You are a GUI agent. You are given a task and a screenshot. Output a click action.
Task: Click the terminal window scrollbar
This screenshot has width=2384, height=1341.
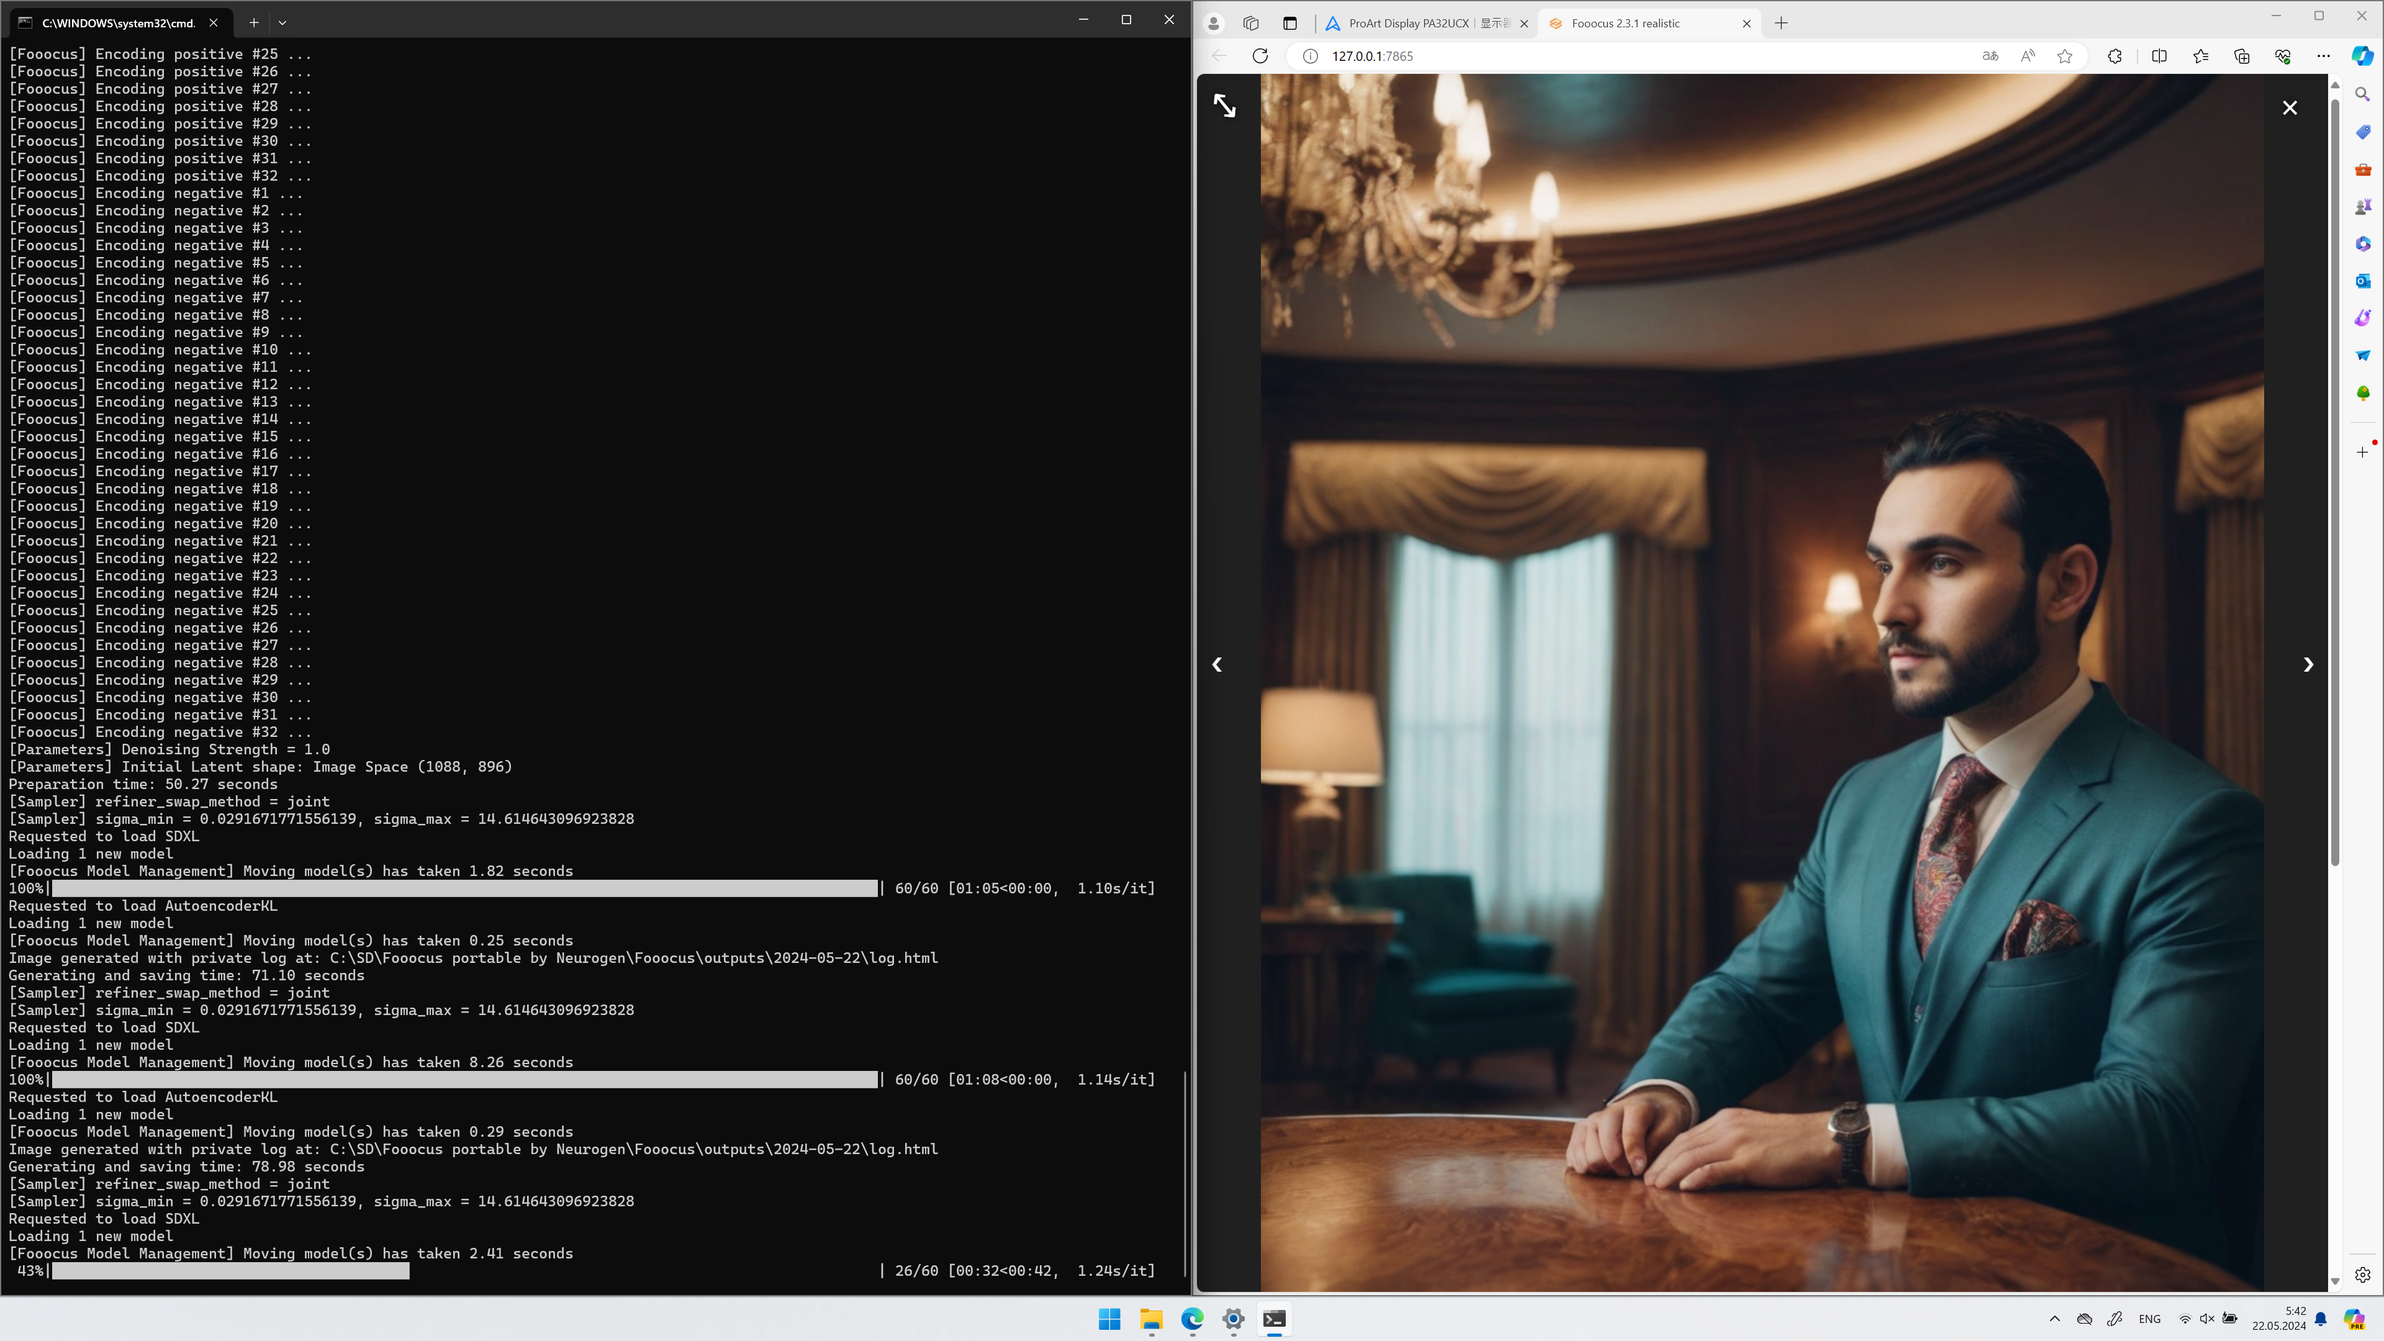click(x=1185, y=1173)
